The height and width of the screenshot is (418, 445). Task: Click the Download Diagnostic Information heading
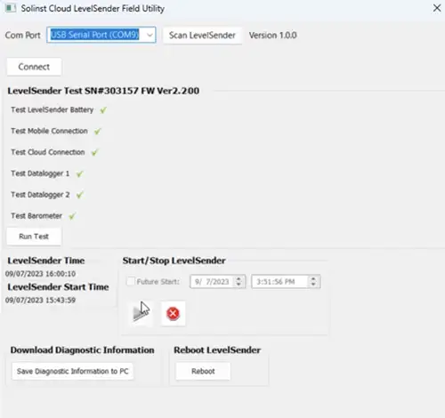click(x=82, y=350)
